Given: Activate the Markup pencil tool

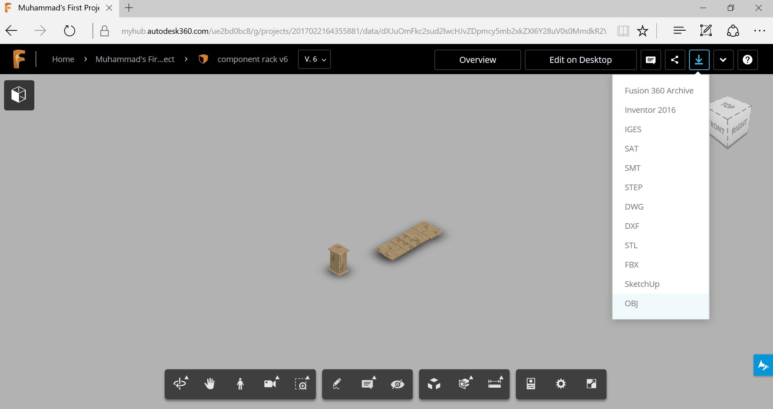Looking at the screenshot, I should pyautogui.click(x=337, y=384).
